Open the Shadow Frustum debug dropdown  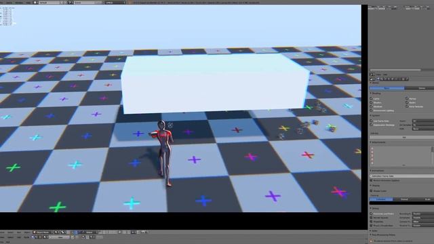point(423,226)
